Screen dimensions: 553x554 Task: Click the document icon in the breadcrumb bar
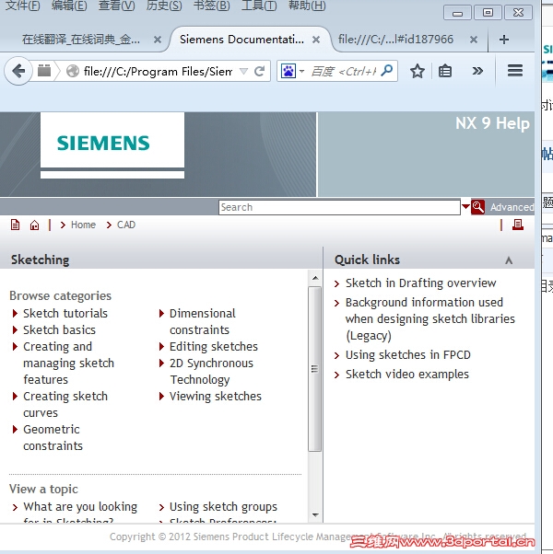coord(16,225)
